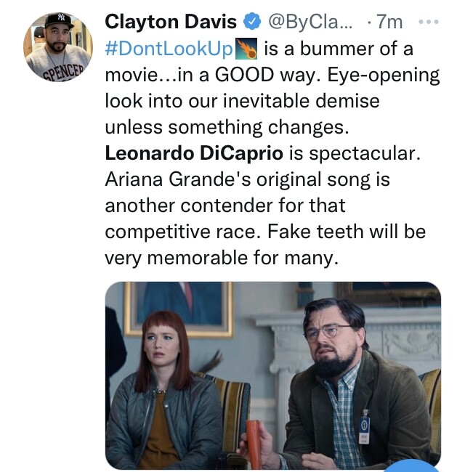Viewport: 465px width, 472px height.
Task: Click the word "Eye-opening" in the tweet
Action: tap(381, 76)
